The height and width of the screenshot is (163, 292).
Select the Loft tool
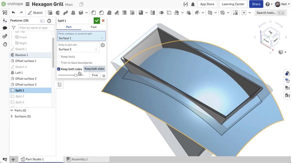[74, 13]
